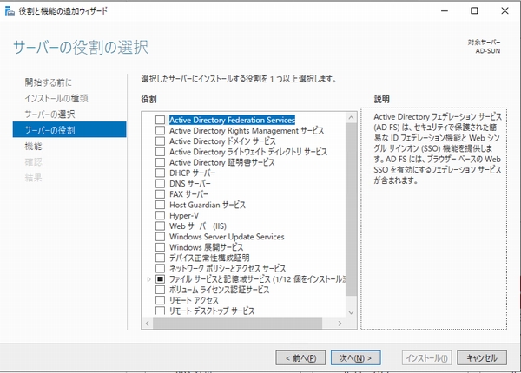Expand ファイル サービスと記憶域サービス tree node
521x373 pixels.
(148, 279)
